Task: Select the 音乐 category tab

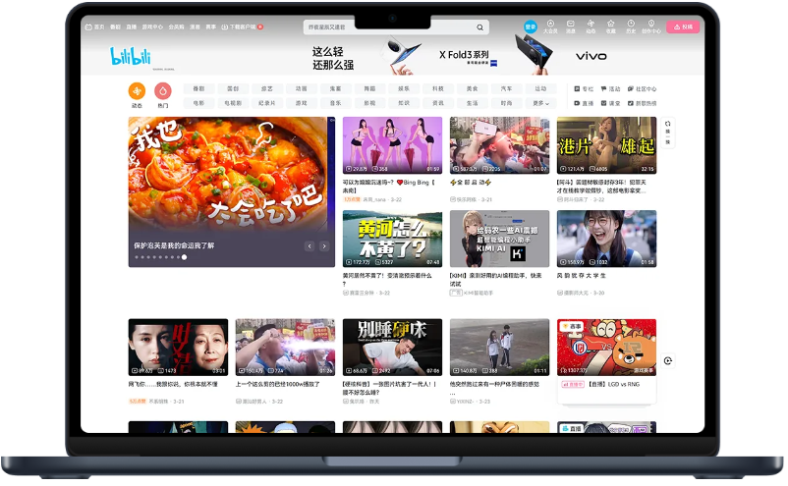Action: [336, 102]
